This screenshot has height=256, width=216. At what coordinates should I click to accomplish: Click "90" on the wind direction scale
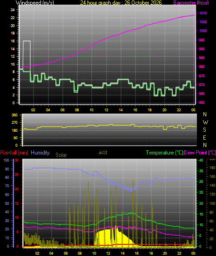click(15, 138)
